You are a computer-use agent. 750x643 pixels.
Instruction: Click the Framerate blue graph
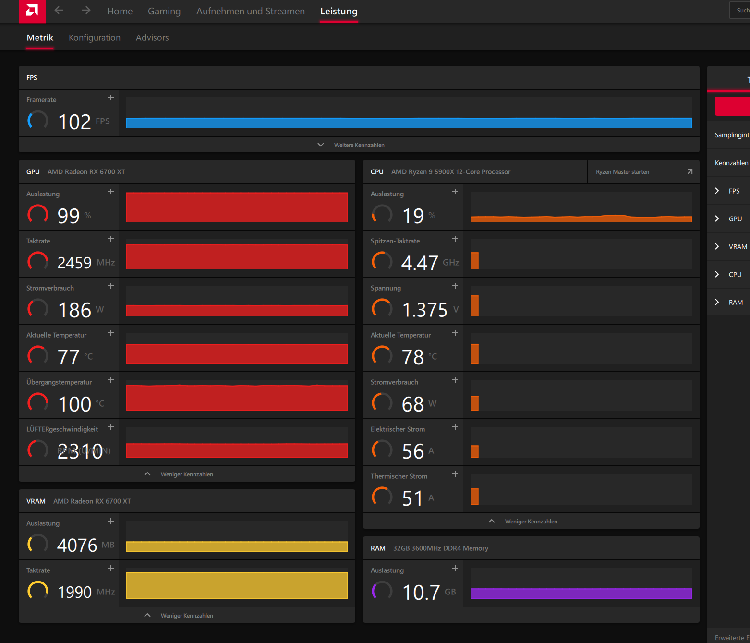[x=409, y=113]
